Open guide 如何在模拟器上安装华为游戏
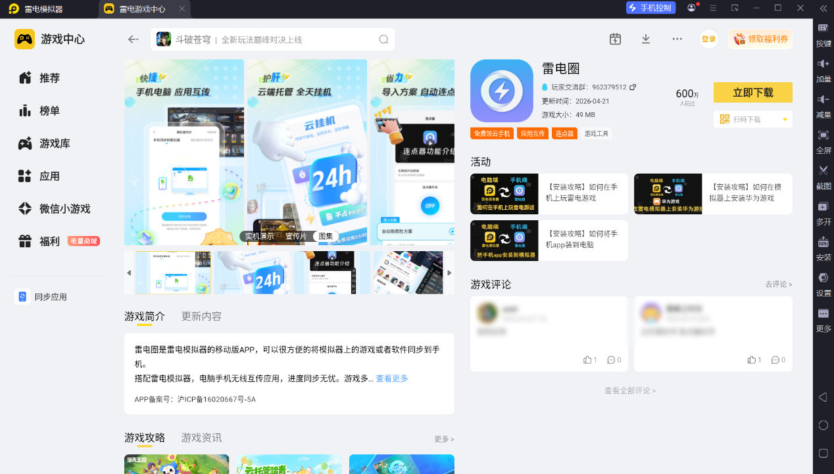 coord(713,194)
